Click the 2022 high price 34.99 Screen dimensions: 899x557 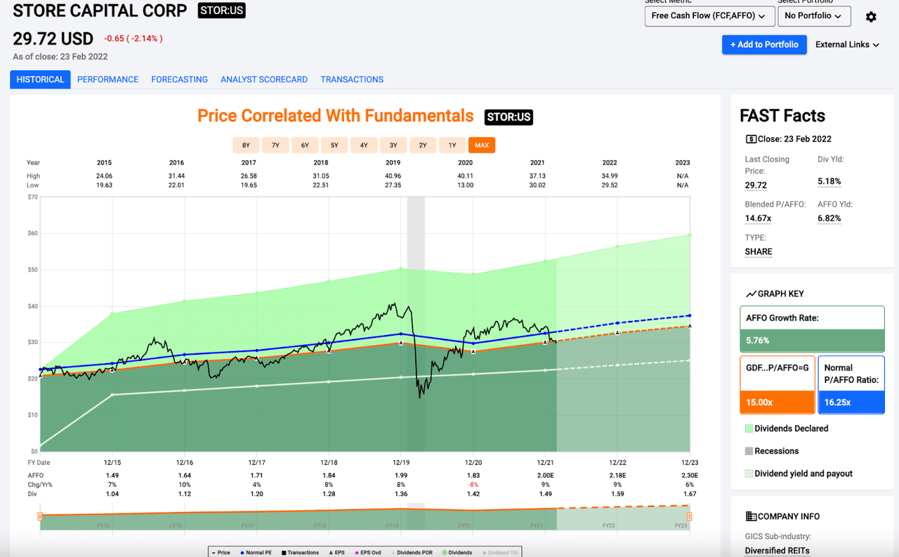click(x=610, y=176)
